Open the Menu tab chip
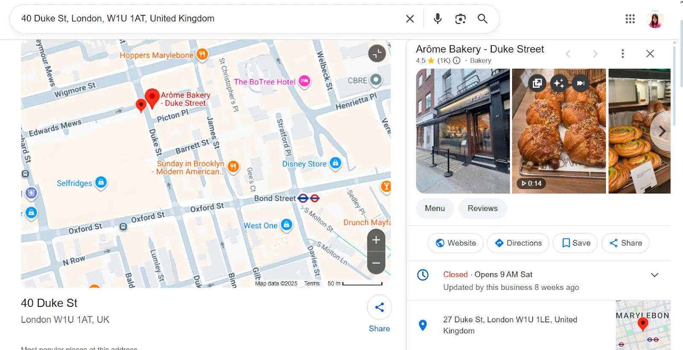 (435, 208)
